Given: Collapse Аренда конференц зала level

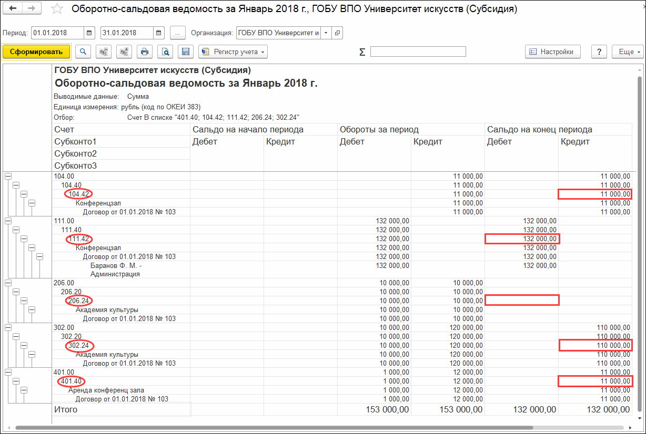Looking at the screenshot, I should [x=24, y=390].
